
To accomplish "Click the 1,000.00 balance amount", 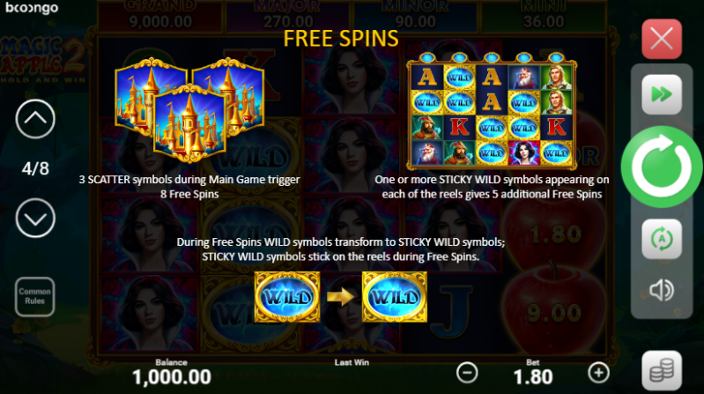I will coord(172,377).
